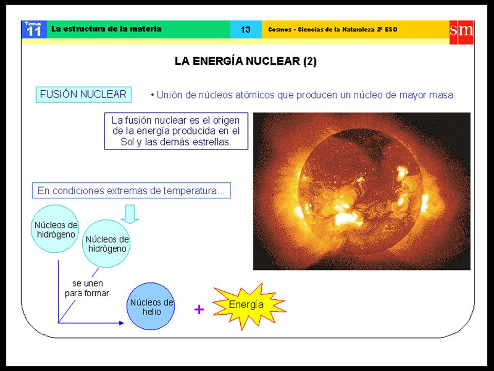Click the Sun photograph
The image size is (494, 371).
(x=362, y=191)
